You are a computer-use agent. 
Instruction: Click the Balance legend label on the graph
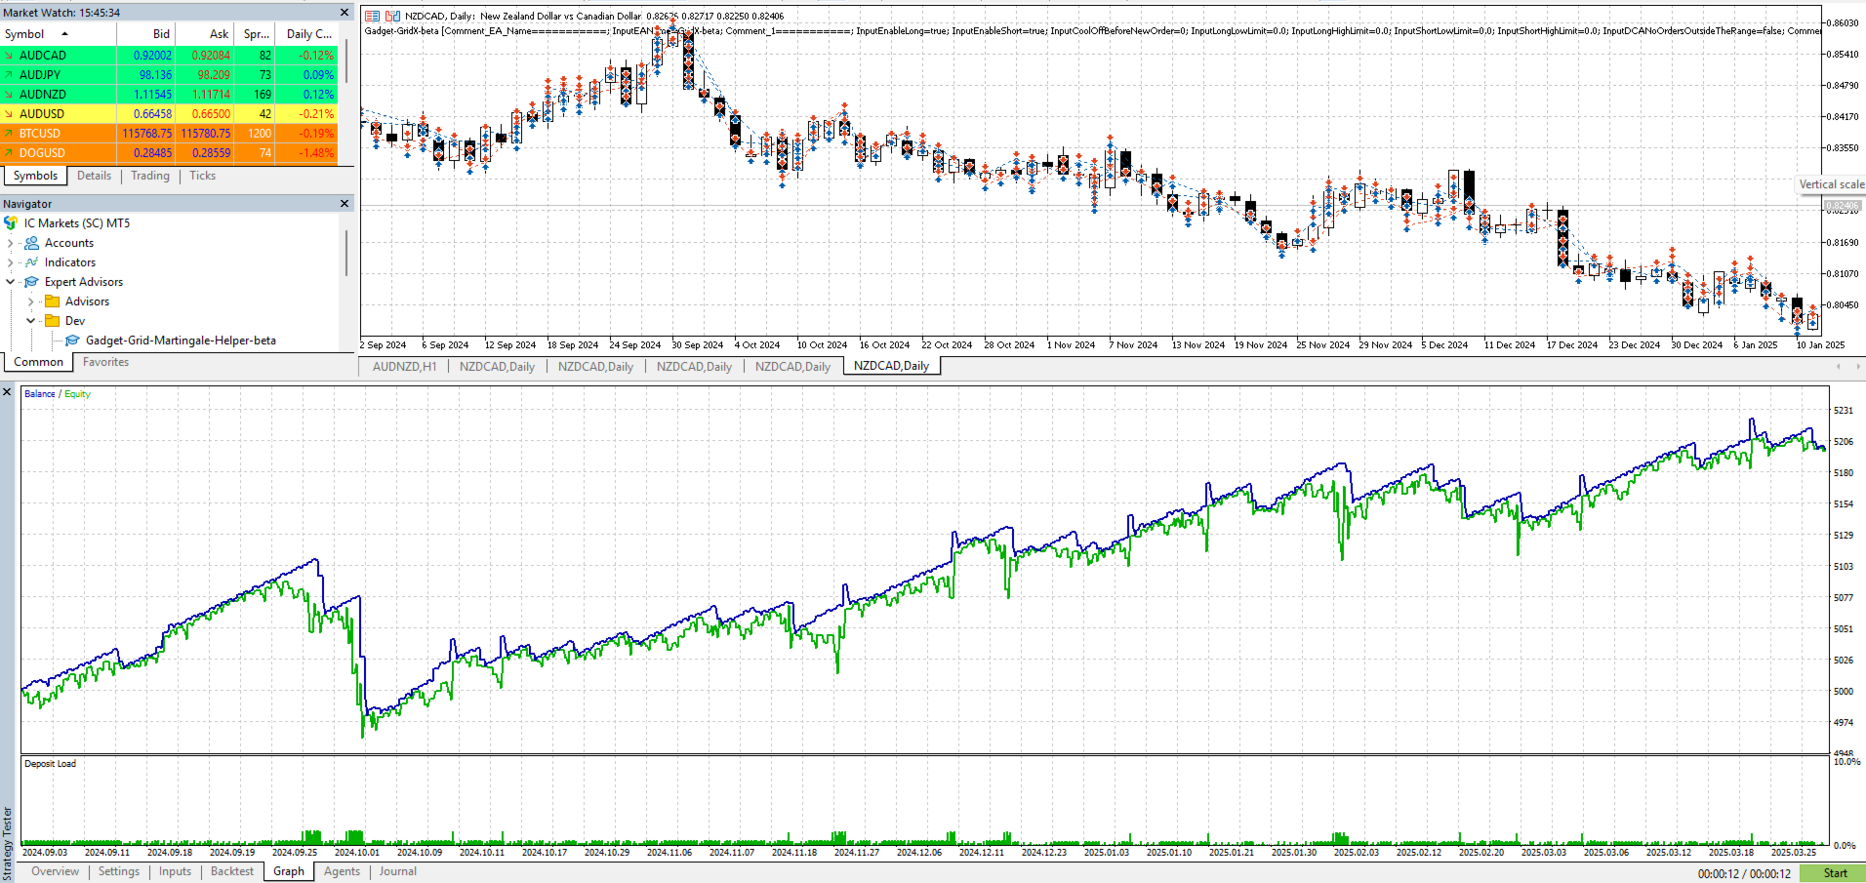tap(39, 394)
